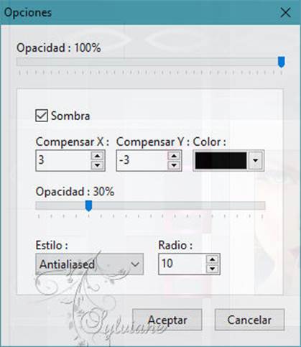
Task: Uncheck the Sombra checkbox
Action: coord(42,116)
